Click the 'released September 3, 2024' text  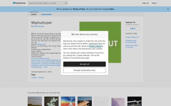41,72
